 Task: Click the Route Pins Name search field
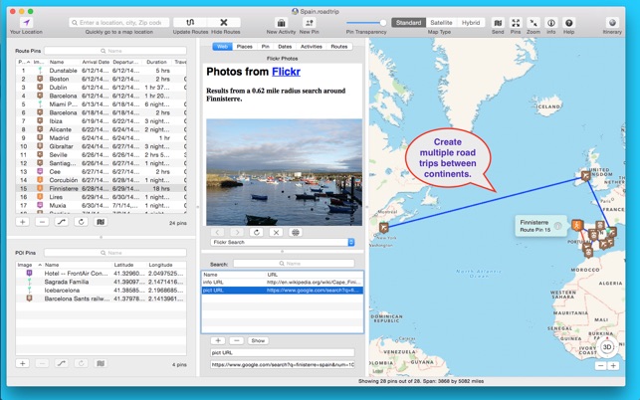[x=115, y=51]
